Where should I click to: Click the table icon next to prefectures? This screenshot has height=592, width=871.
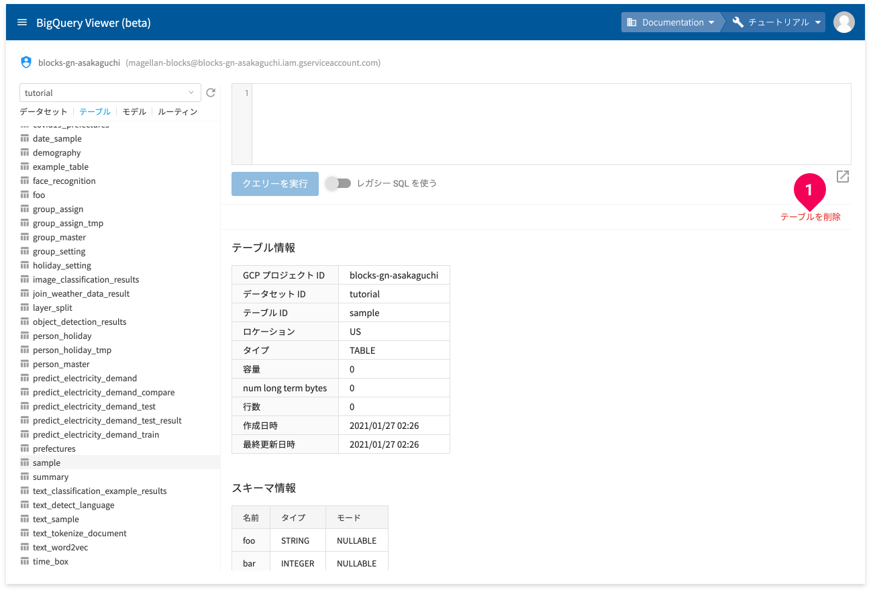click(25, 448)
